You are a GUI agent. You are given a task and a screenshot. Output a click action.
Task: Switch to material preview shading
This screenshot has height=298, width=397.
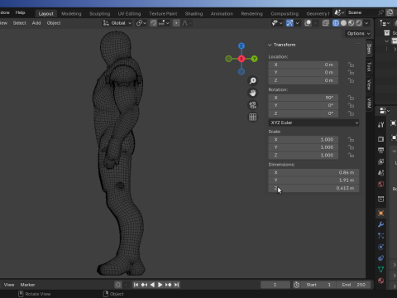click(351, 23)
